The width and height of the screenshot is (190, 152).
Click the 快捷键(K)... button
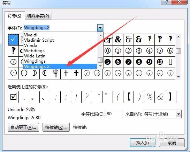click(x=56, y=127)
